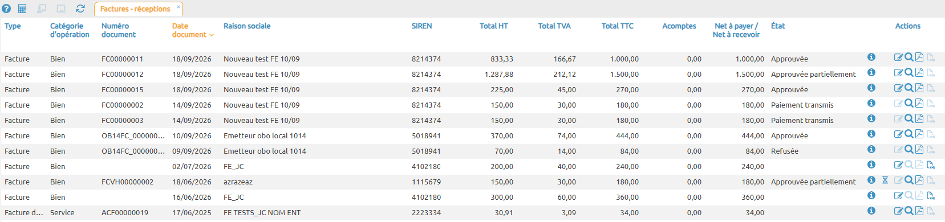Viewport: 945px width, 222px height.
Task: Show info for invoice FC00000003
Action: pyautogui.click(x=871, y=118)
